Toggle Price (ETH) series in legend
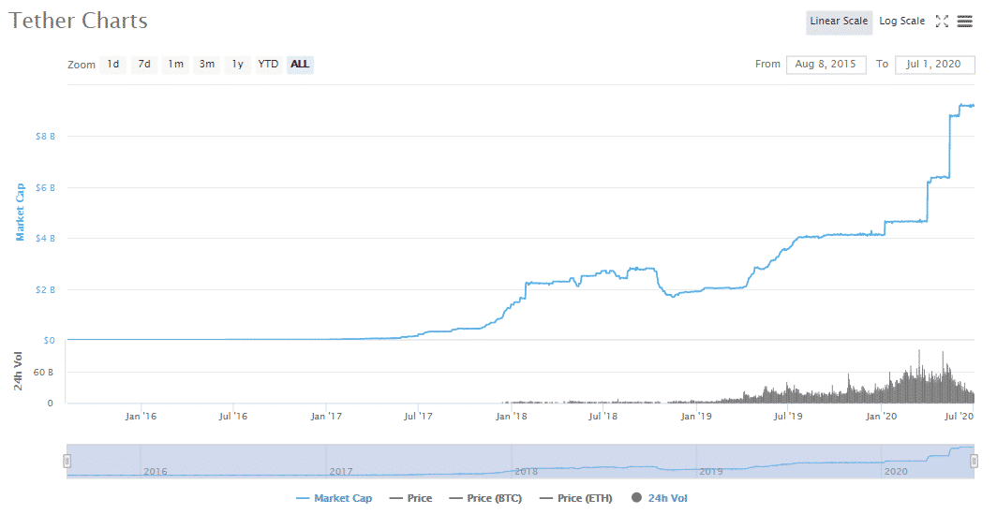 click(576, 498)
